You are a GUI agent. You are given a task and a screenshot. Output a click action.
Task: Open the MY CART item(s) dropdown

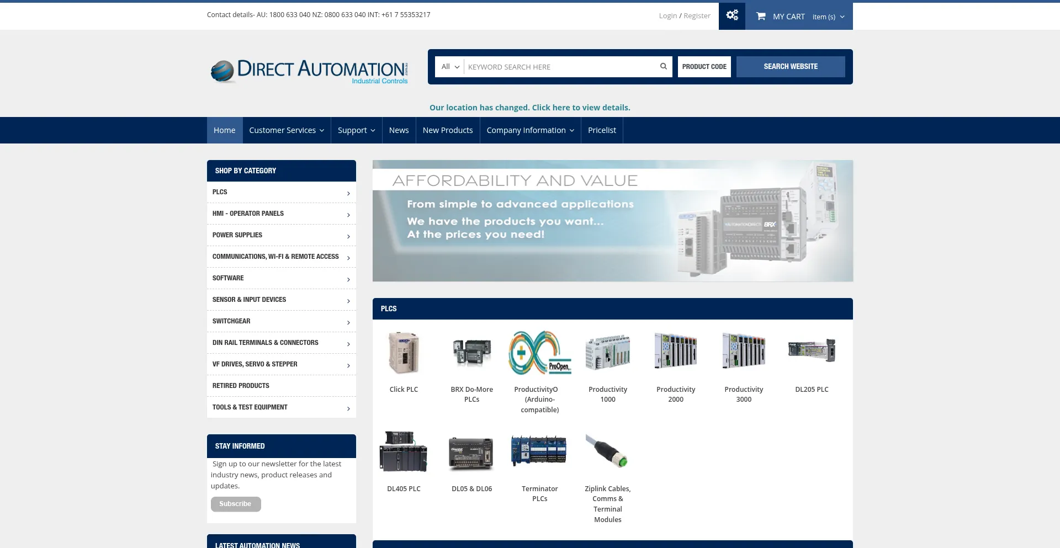[828, 17]
